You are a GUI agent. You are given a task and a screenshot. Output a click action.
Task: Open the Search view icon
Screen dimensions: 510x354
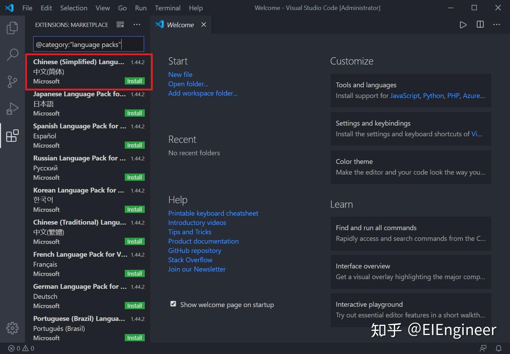12,55
